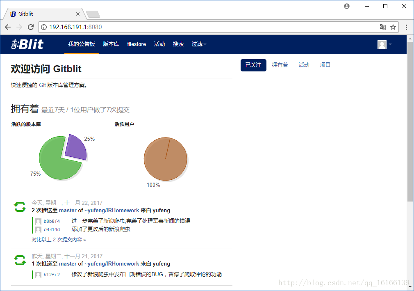Click the scrollbar up arrow

point(410,38)
